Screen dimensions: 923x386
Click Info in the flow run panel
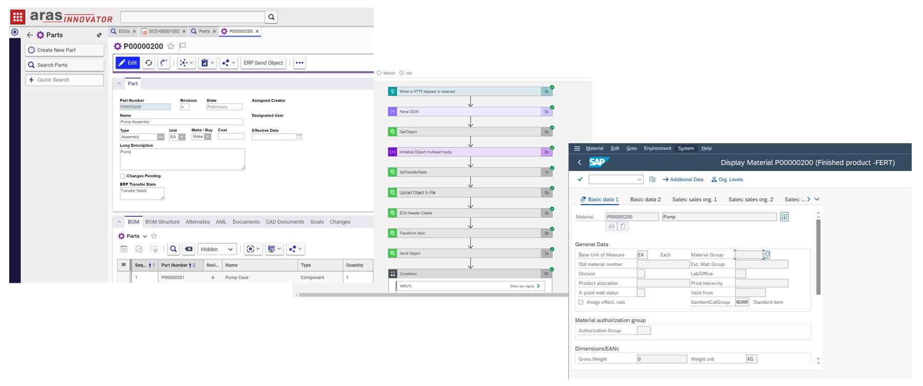click(406, 73)
